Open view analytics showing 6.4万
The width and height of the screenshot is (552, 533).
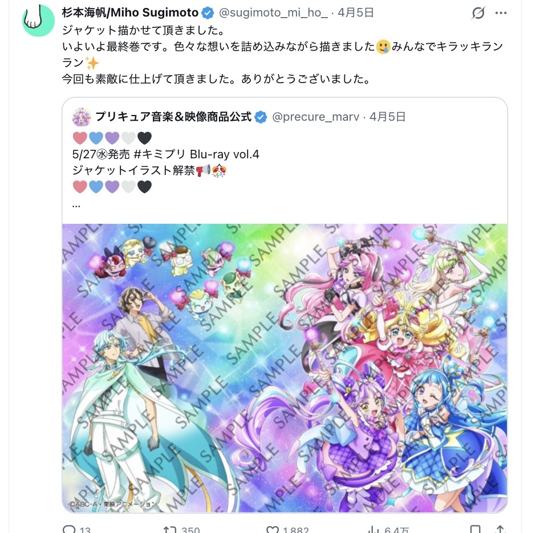click(374, 530)
